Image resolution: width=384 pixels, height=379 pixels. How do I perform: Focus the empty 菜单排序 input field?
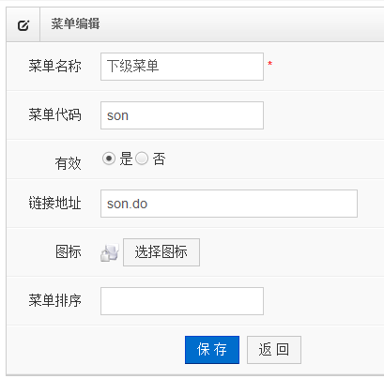[x=182, y=301]
